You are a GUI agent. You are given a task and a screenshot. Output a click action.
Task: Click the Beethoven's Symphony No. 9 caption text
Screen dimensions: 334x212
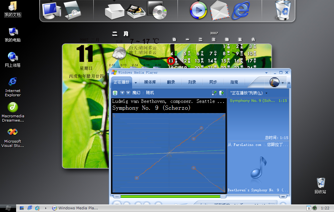tap(258, 190)
